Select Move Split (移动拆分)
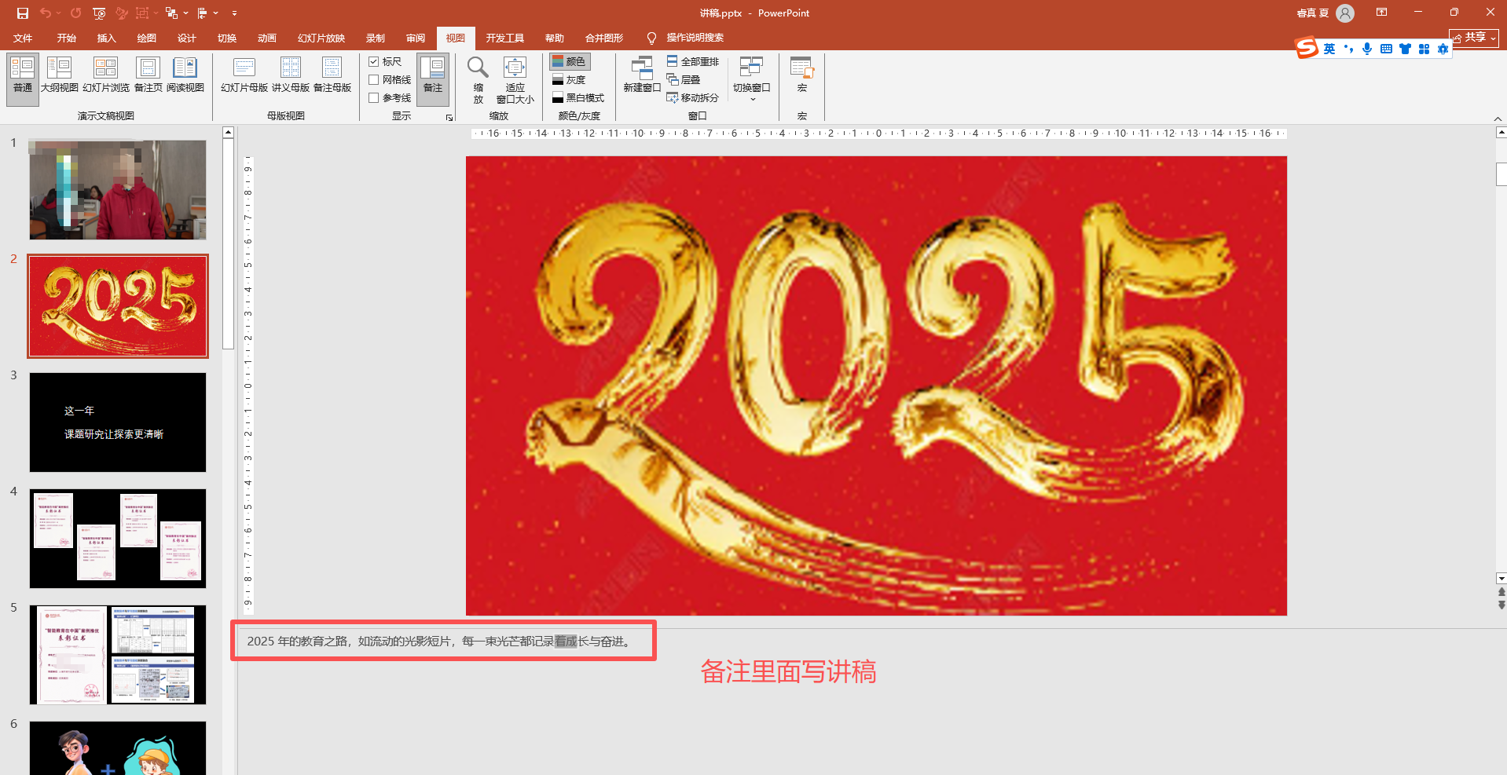1507x775 pixels. tap(693, 97)
